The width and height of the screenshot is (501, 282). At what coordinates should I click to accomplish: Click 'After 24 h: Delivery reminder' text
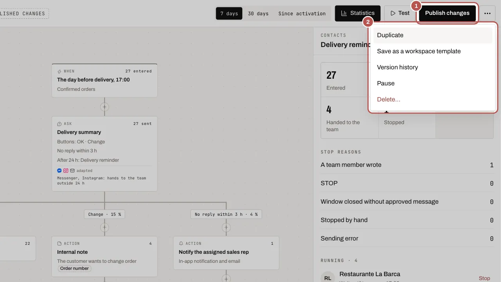click(88, 160)
